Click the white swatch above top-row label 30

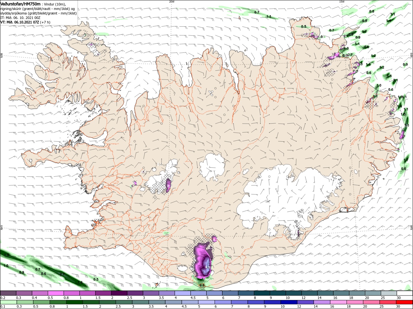pos(405,293)
